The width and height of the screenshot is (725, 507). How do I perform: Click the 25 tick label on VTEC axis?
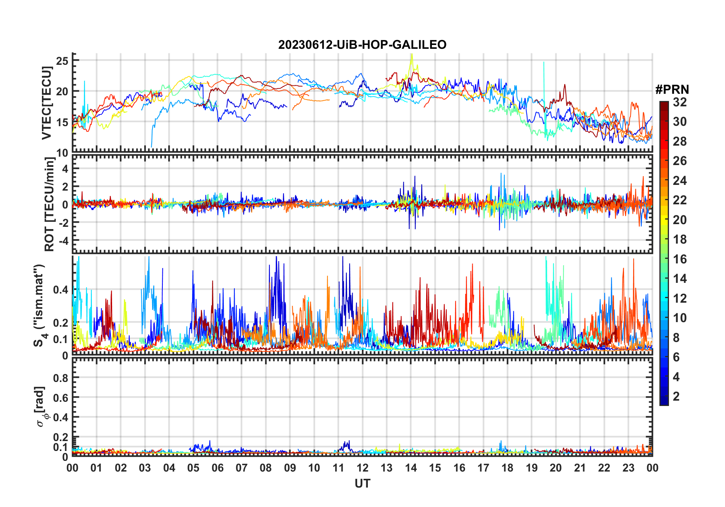pos(62,61)
